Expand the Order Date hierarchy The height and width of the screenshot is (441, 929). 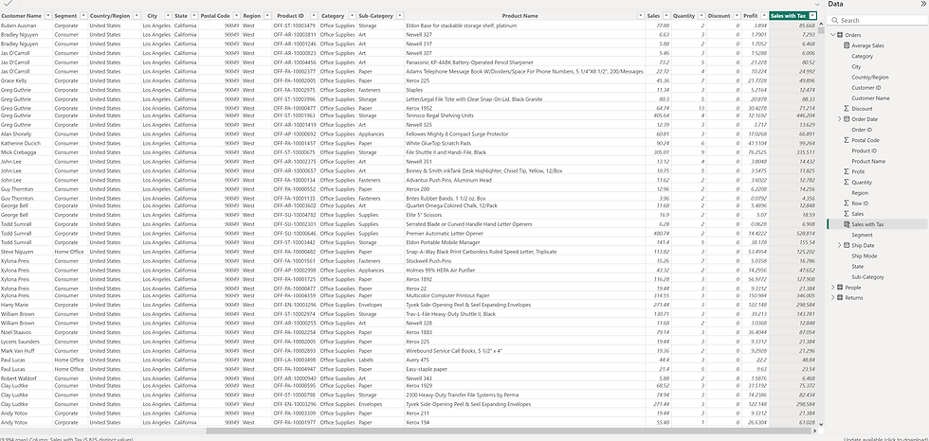tap(840, 119)
